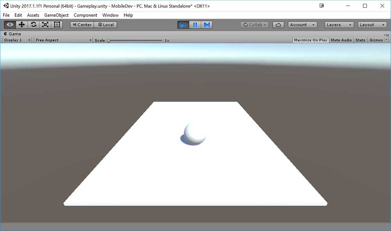Toggle Mute Audio in Game view
Image resolution: width=391 pixels, height=231 pixels.
point(341,40)
